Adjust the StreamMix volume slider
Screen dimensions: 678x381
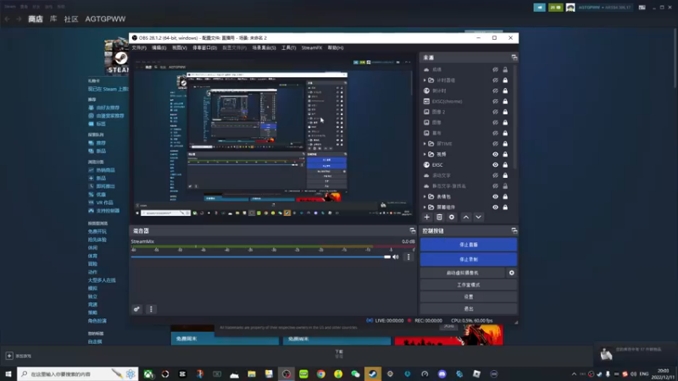(x=261, y=257)
